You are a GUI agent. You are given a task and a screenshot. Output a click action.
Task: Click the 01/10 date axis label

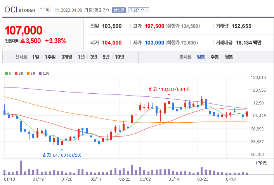pos(9,179)
